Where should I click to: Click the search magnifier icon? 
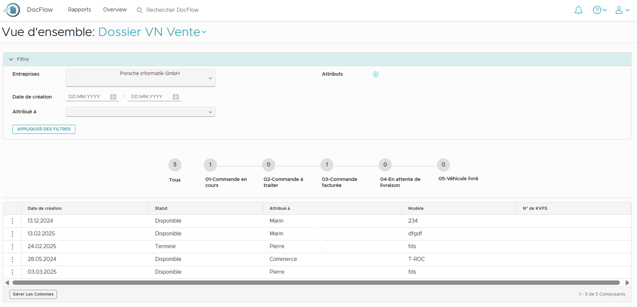point(139,10)
